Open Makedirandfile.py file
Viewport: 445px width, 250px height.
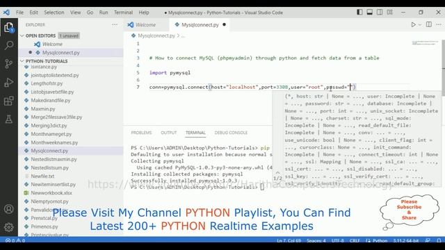coord(51,100)
